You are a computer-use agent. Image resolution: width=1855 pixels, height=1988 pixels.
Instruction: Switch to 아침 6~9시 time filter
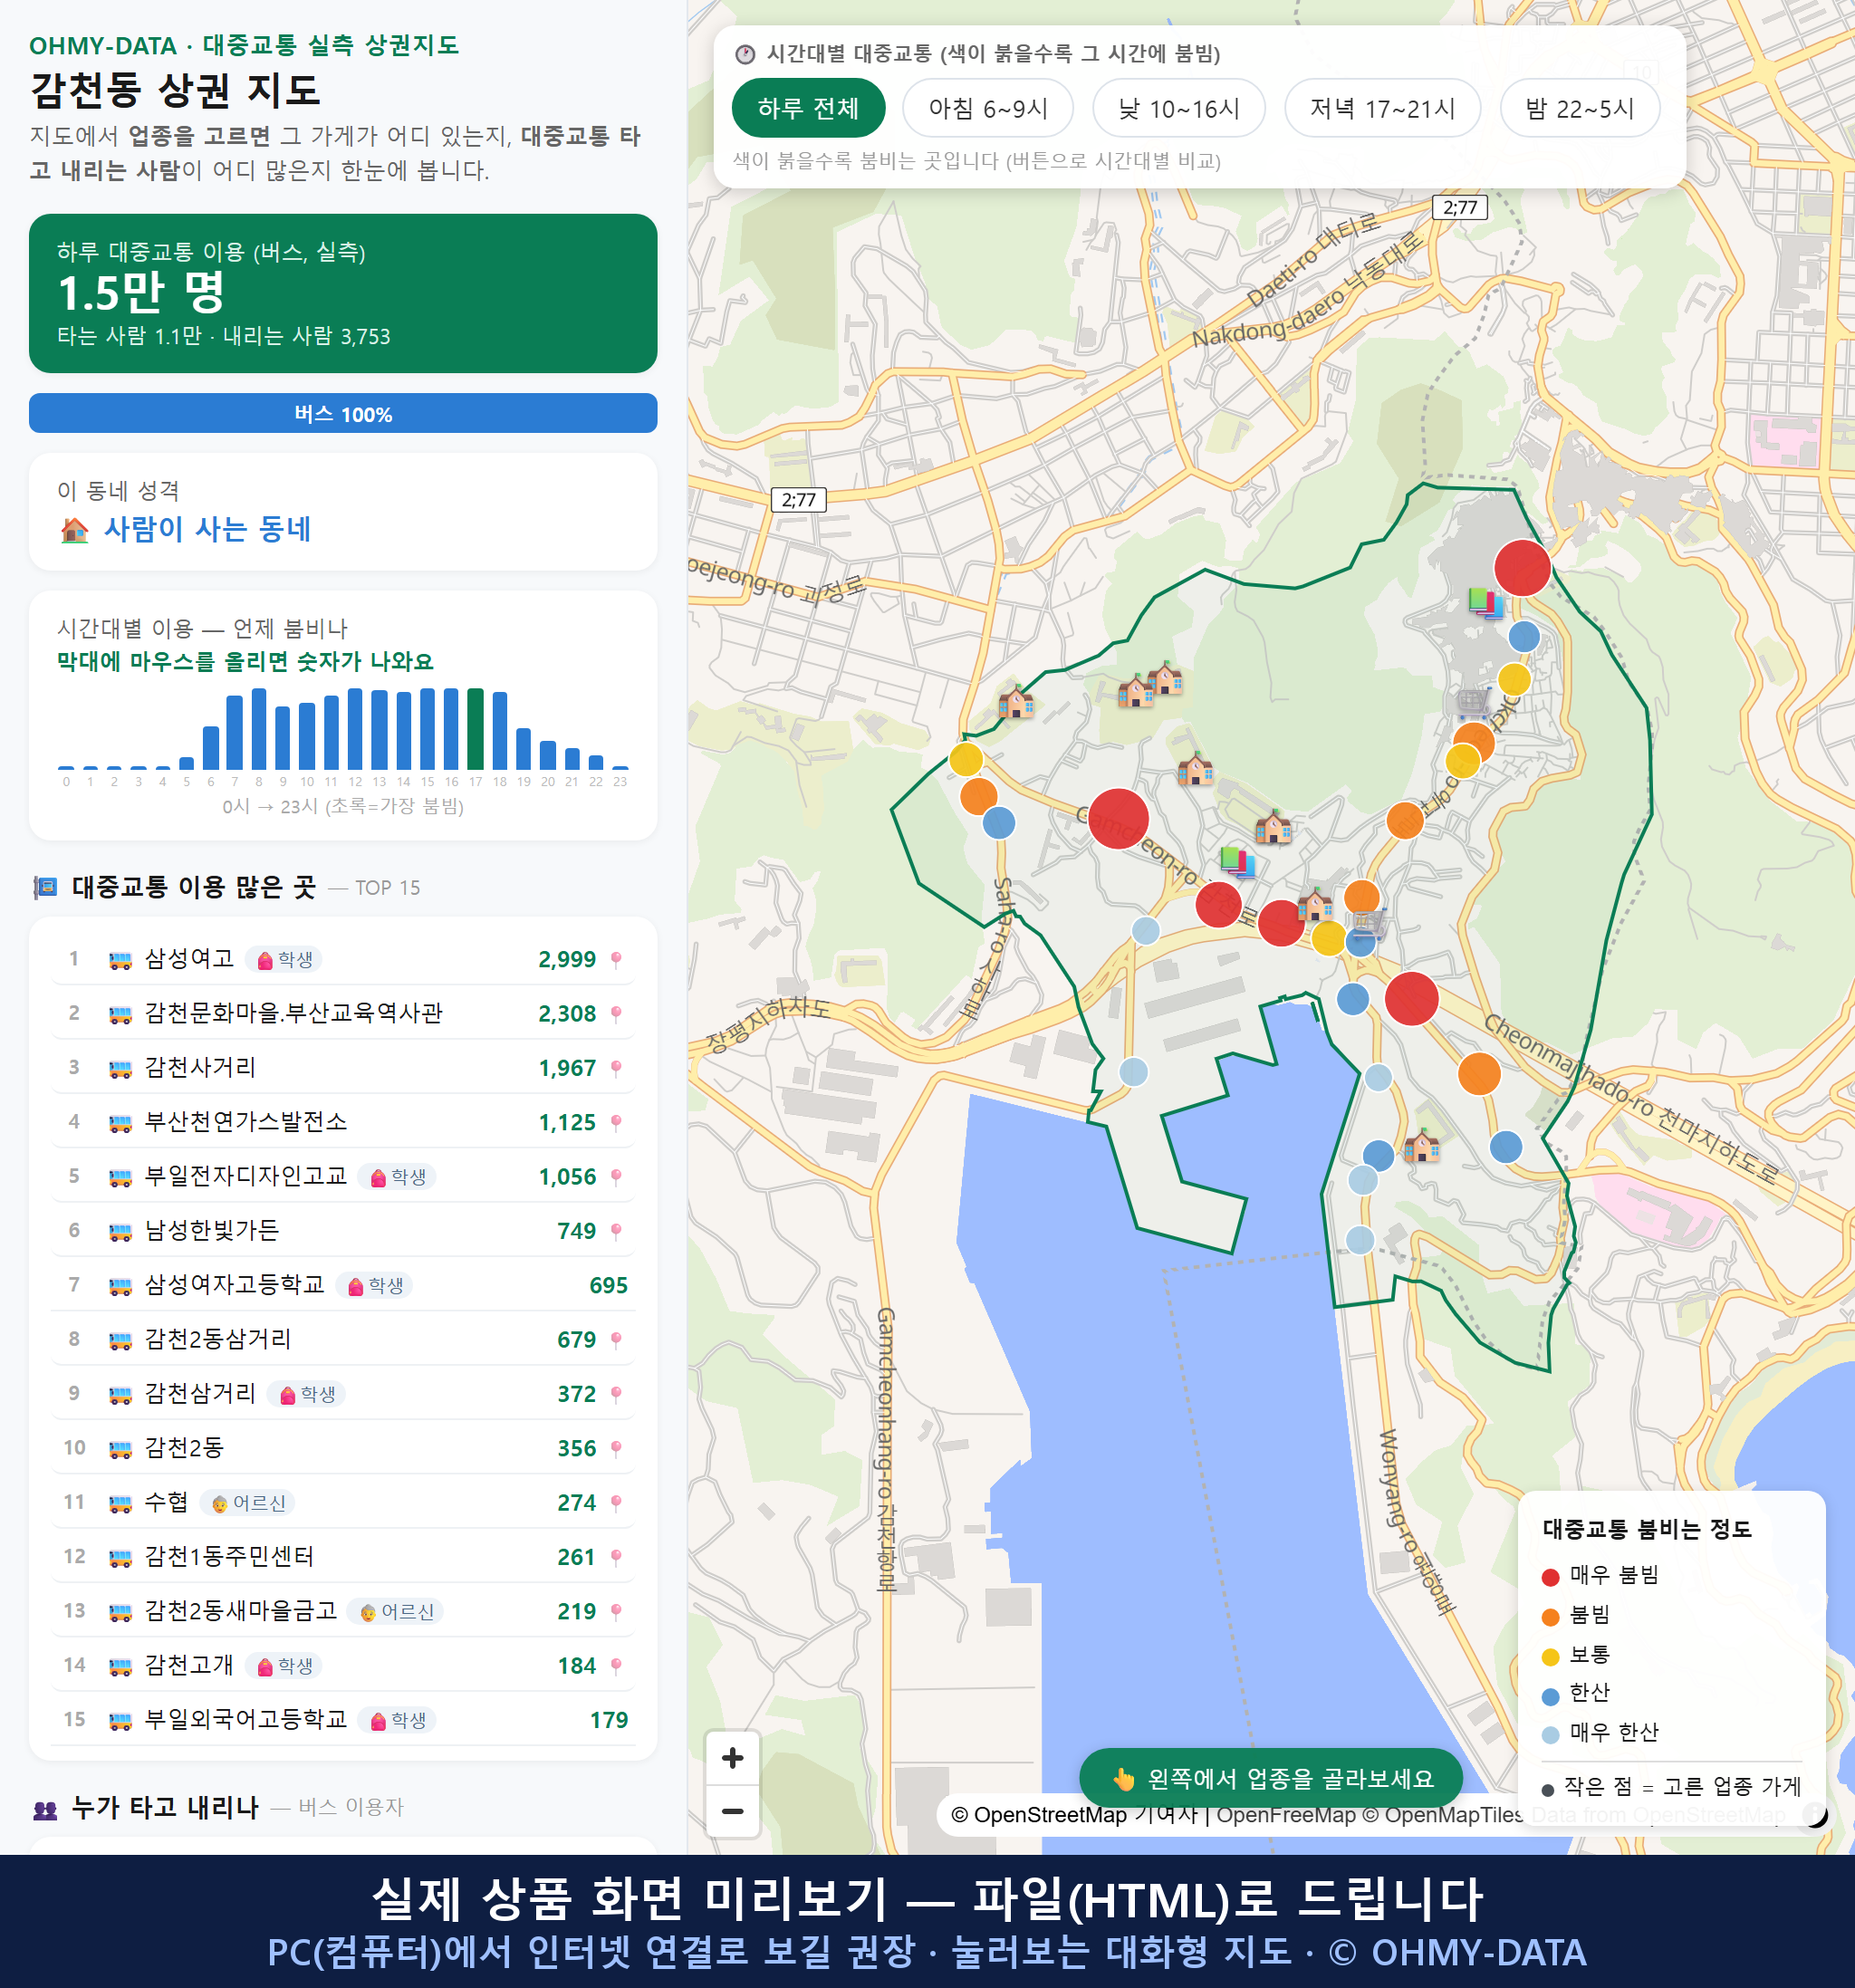tap(988, 108)
